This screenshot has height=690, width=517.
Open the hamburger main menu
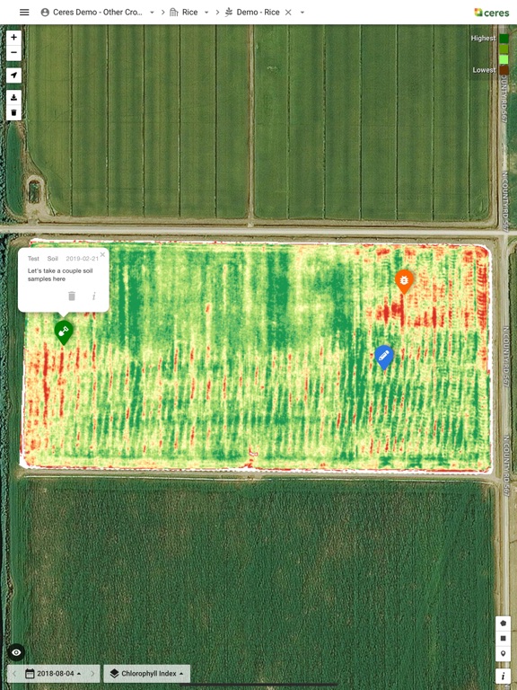point(24,13)
